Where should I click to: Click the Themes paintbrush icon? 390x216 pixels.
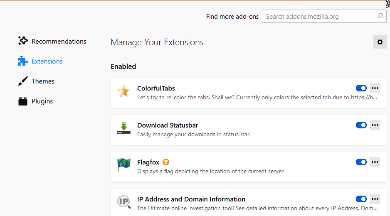(22, 81)
